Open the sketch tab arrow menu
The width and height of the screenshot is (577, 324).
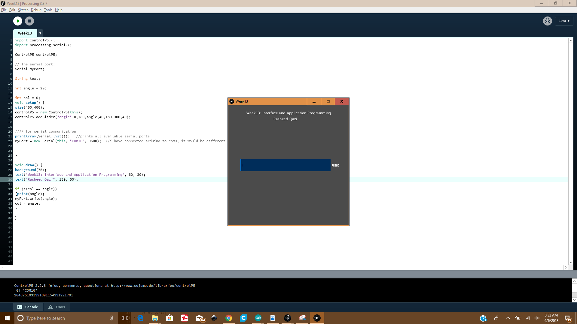coord(40,33)
